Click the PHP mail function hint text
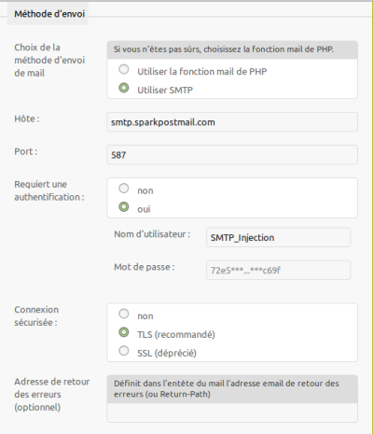The width and height of the screenshot is (373, 434). pos(224,49)
